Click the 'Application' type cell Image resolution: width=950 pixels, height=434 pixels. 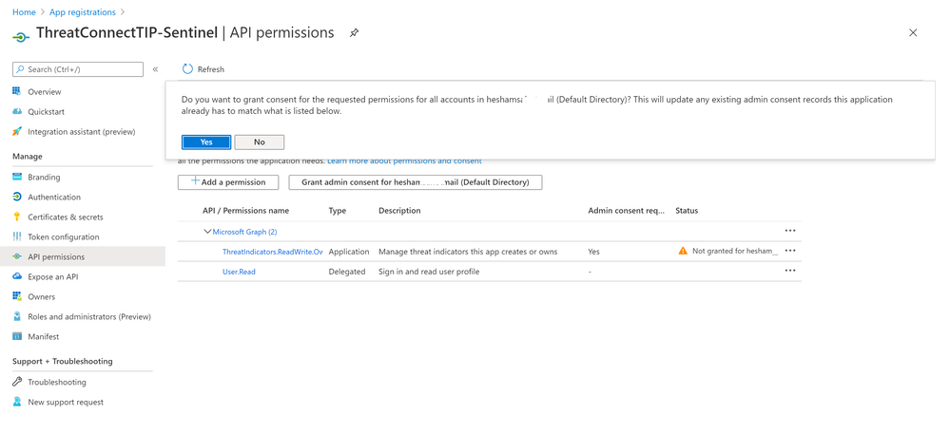(x=349, y=252)
